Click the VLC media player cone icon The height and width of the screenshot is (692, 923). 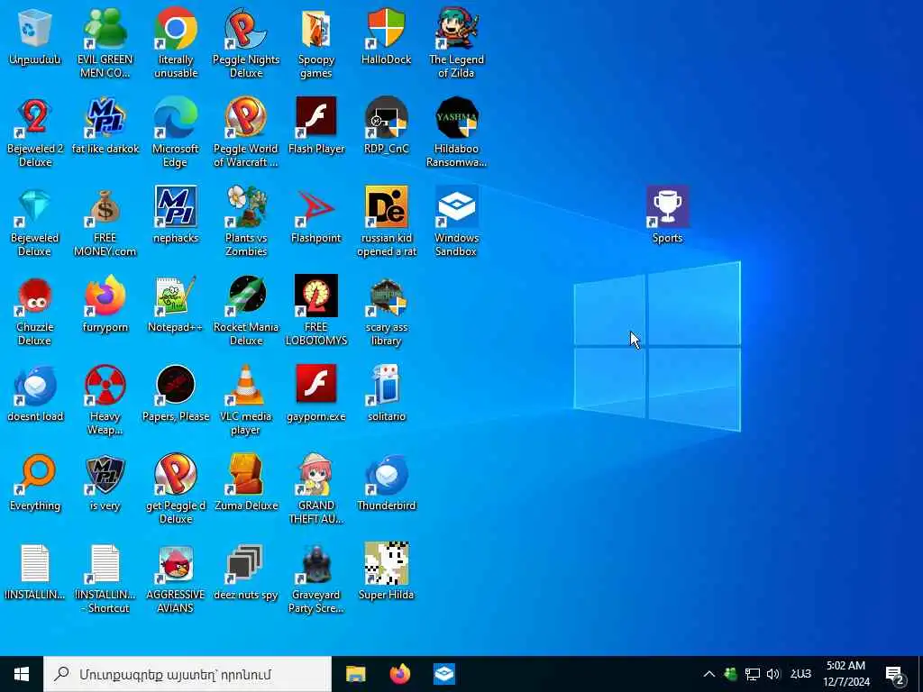coord(245,400)
